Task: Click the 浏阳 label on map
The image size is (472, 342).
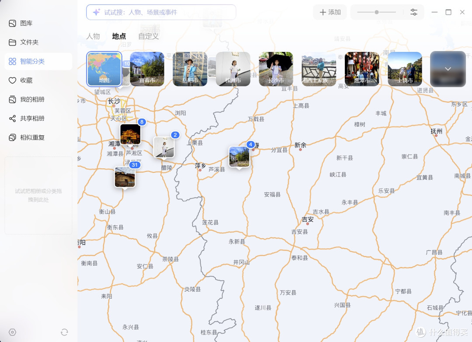Action: (180, 113)
